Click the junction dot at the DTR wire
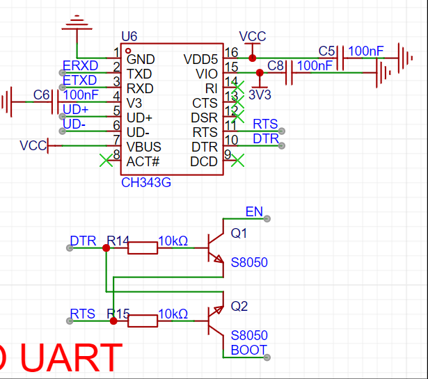The height and width of the screenshot is (379, 428). point(106,248)
